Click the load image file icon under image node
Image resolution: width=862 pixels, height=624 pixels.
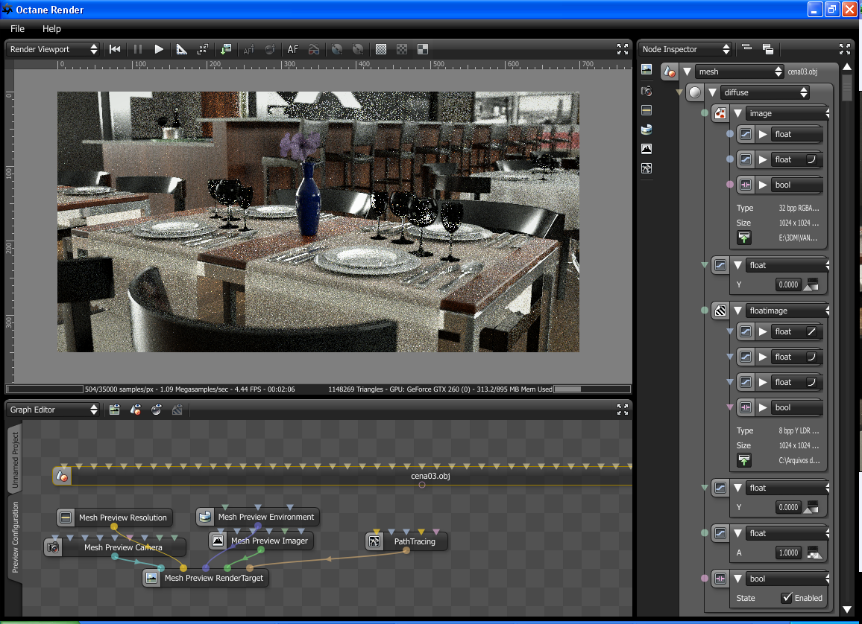point(743,238)
